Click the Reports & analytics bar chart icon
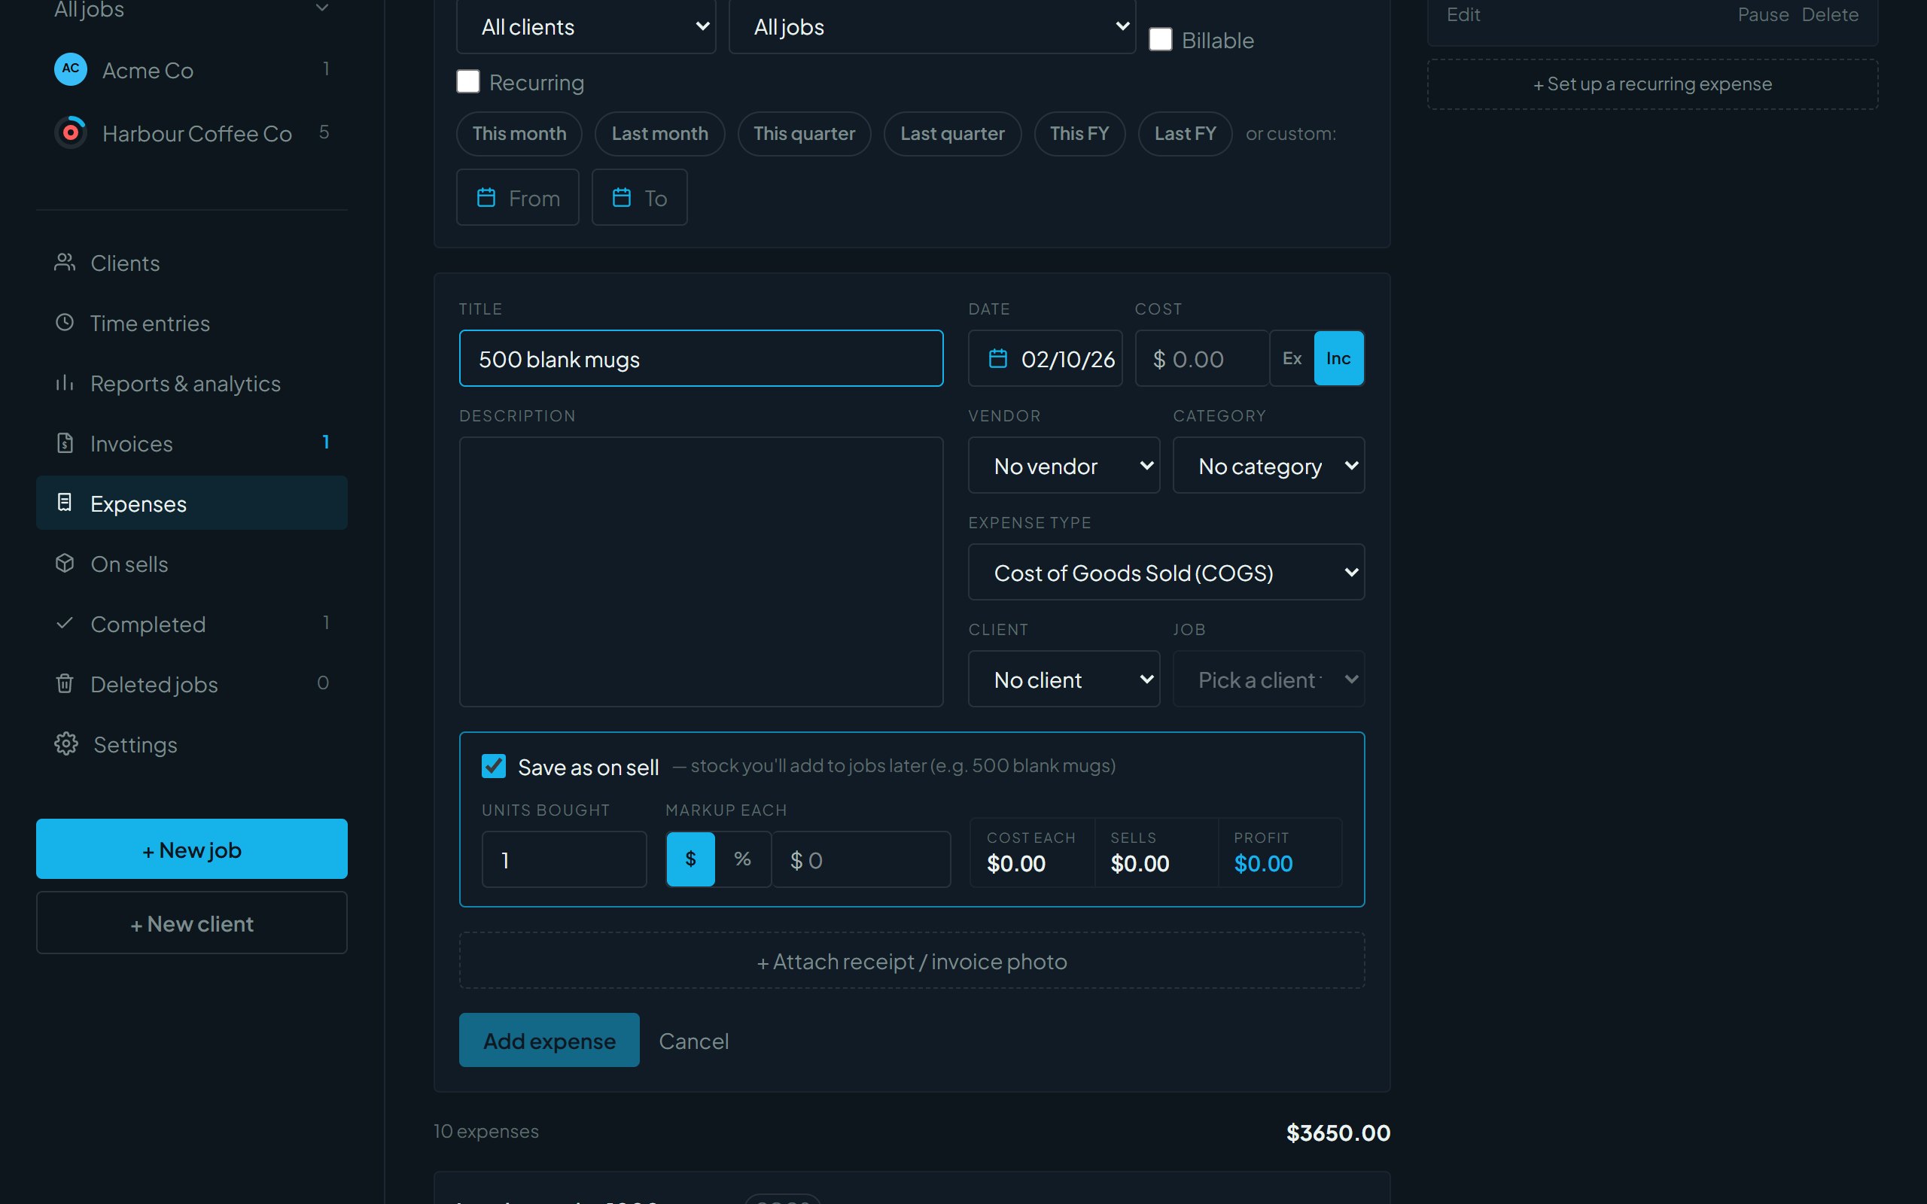This screenshot has height=1204, width=1927. (x=65, y=383)
